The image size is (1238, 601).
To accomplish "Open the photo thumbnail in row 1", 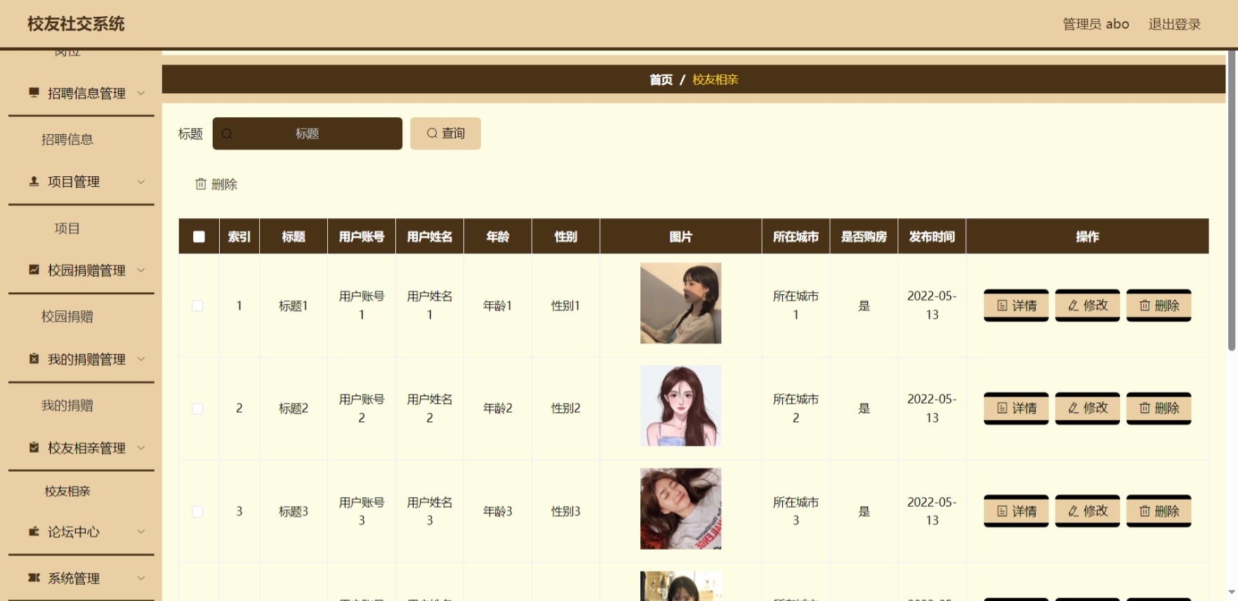I will click(x=680, y=303).
